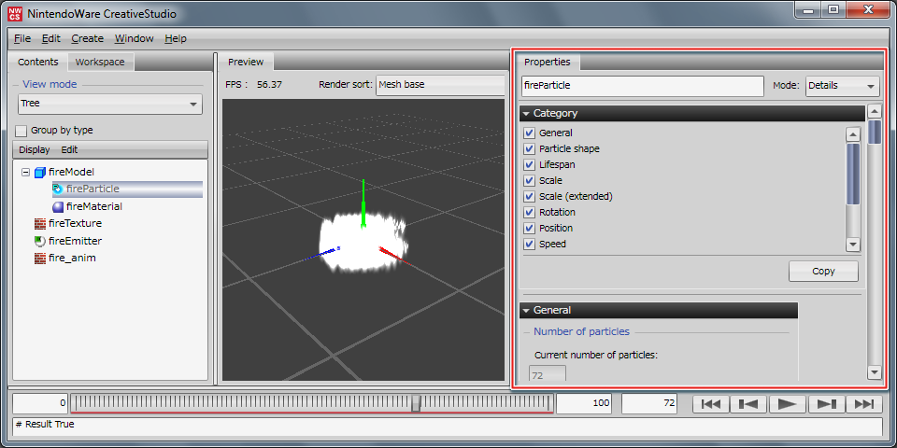Open the Create menu

pyautogui.click(x=88, y=39)
